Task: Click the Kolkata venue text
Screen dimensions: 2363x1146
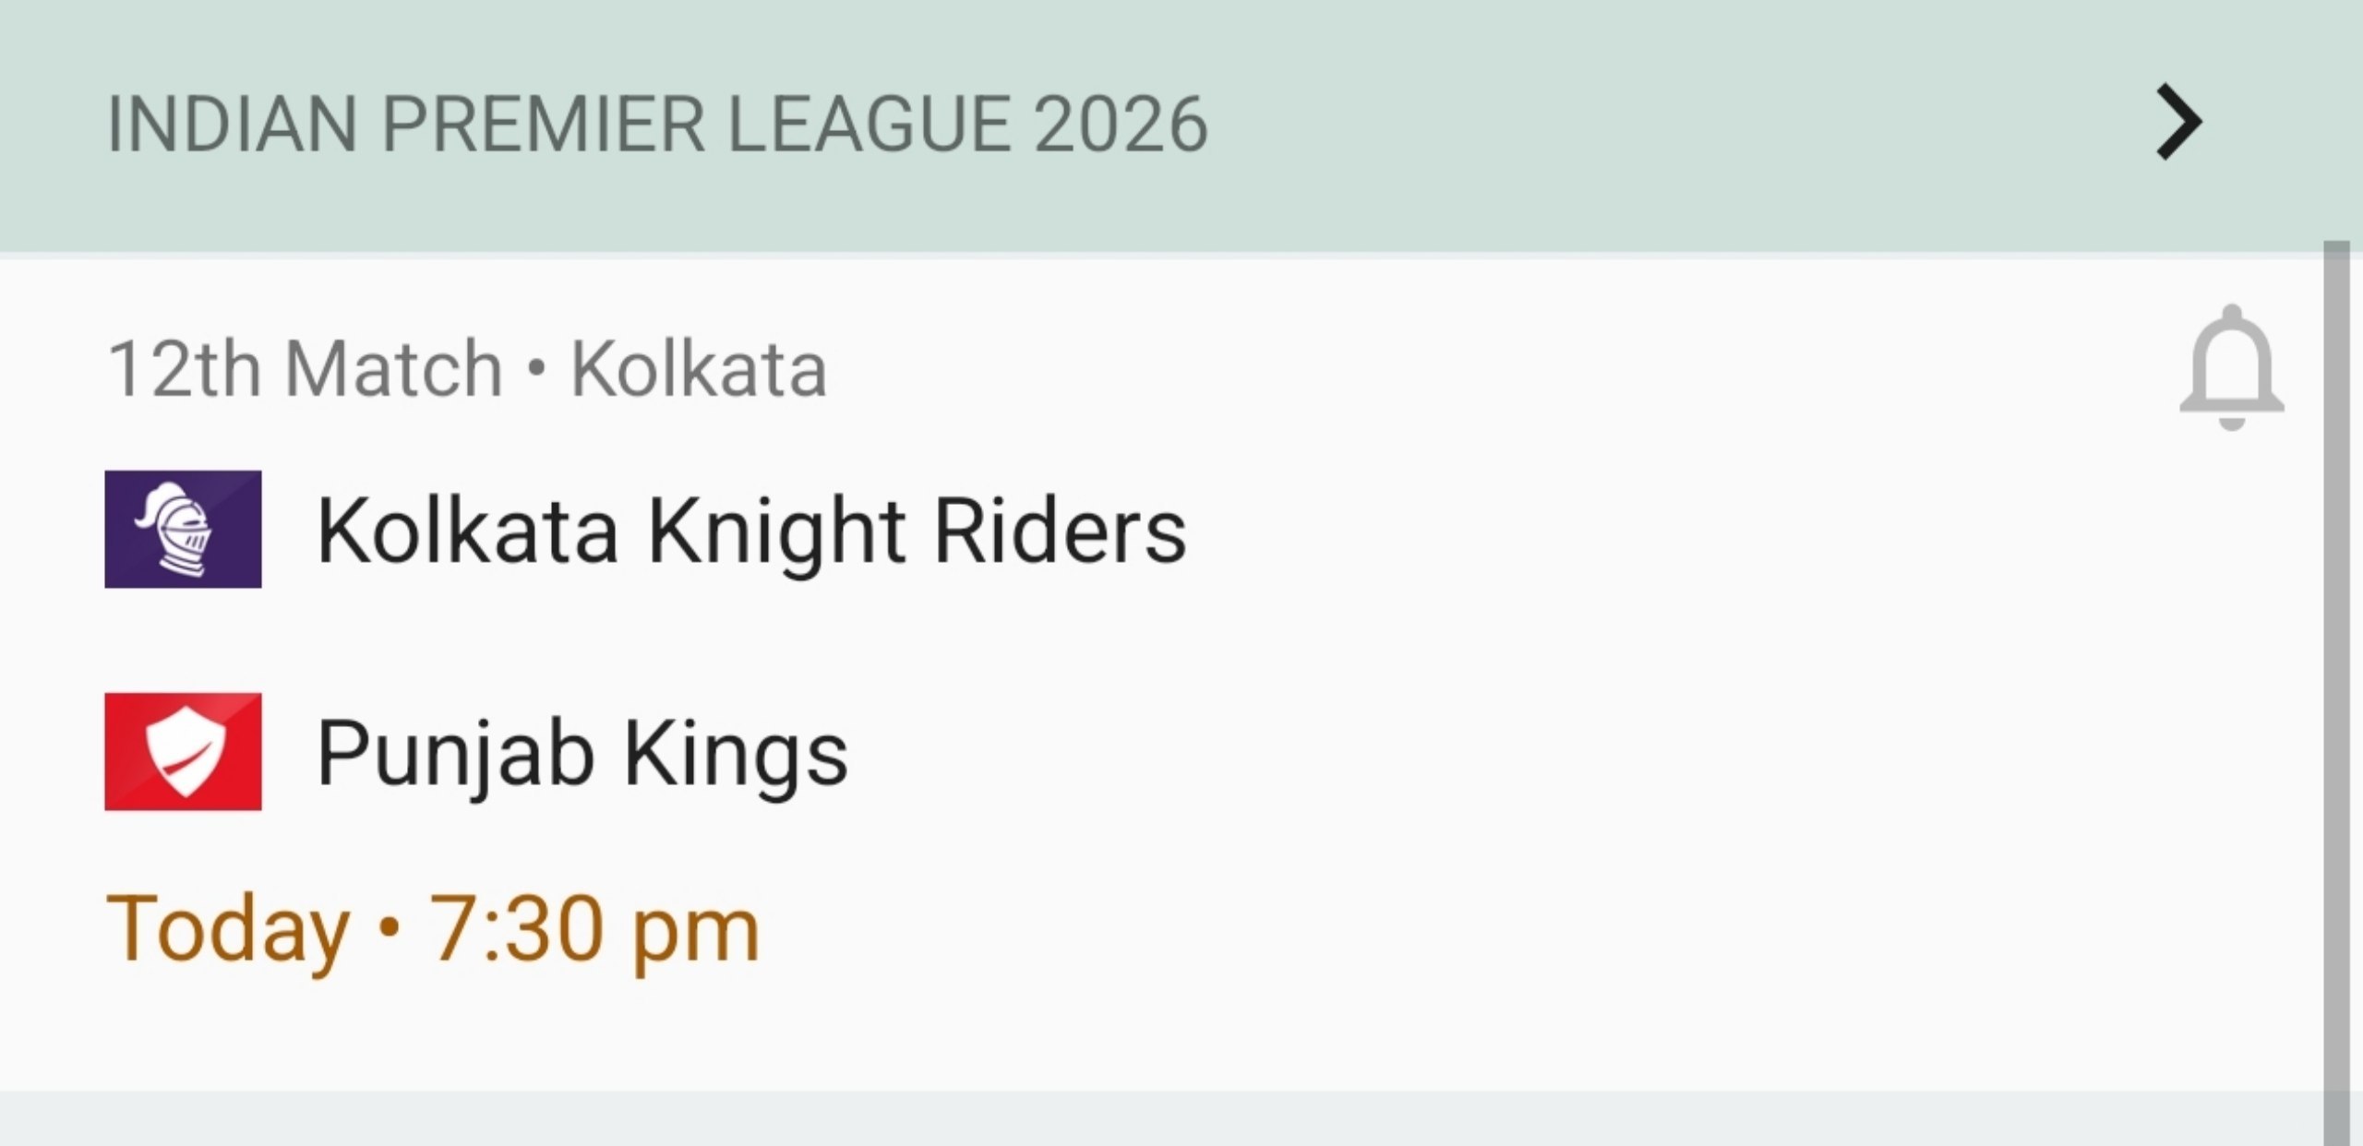Action: coord(698,369)
